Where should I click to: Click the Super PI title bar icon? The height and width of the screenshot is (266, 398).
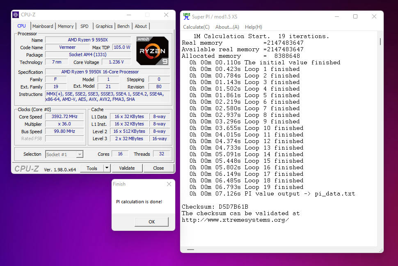(x=186, y=16)
